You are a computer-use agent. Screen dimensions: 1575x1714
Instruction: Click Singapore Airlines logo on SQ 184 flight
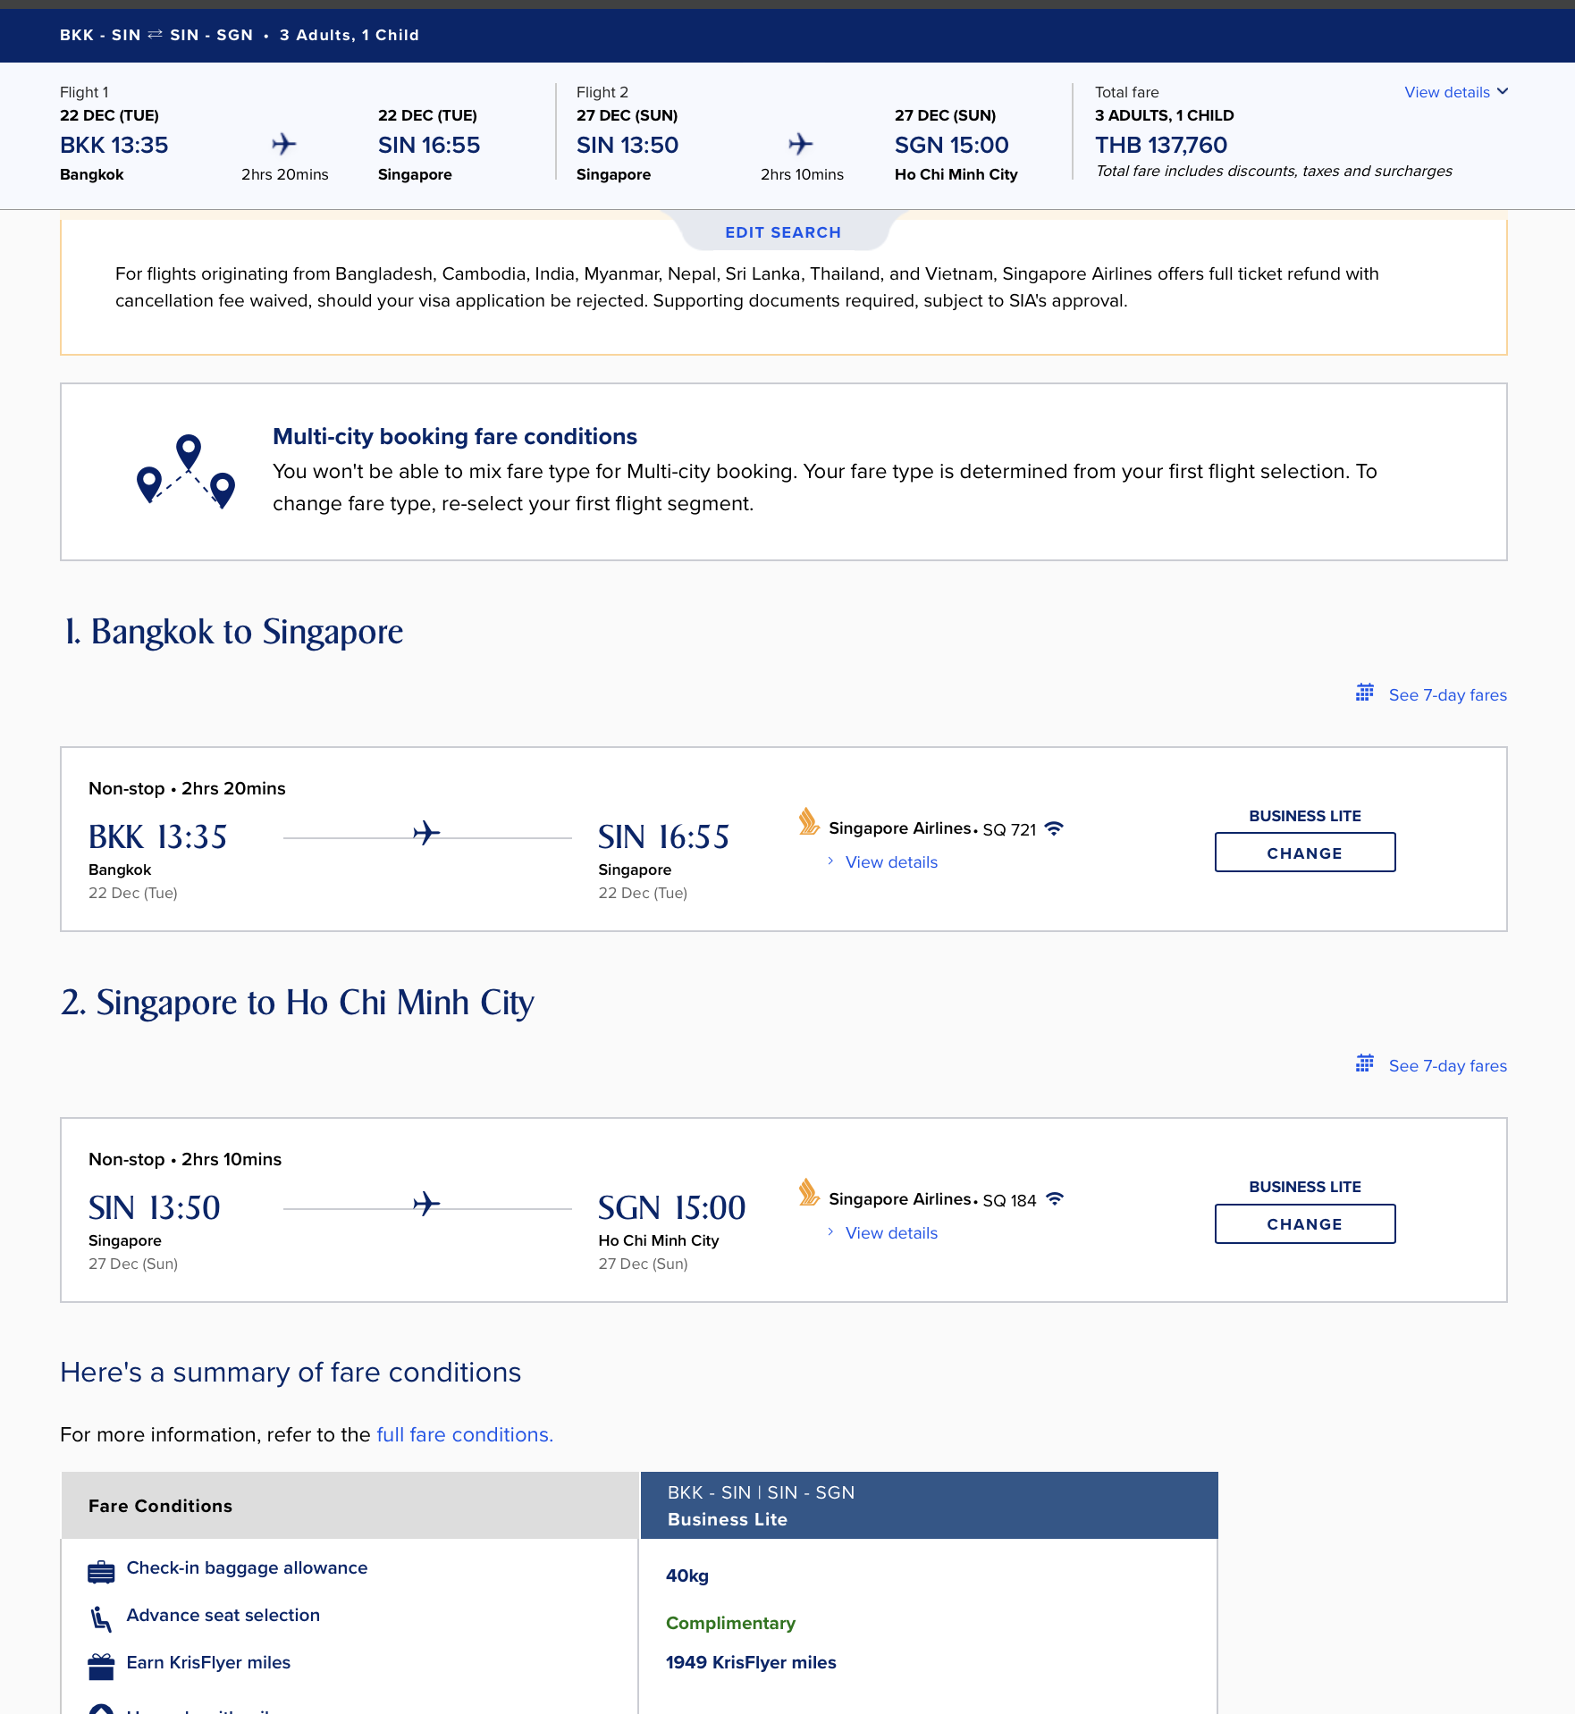809,1193
